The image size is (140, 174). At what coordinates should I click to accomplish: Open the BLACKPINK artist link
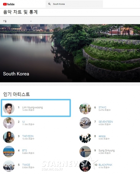point(105,165)
